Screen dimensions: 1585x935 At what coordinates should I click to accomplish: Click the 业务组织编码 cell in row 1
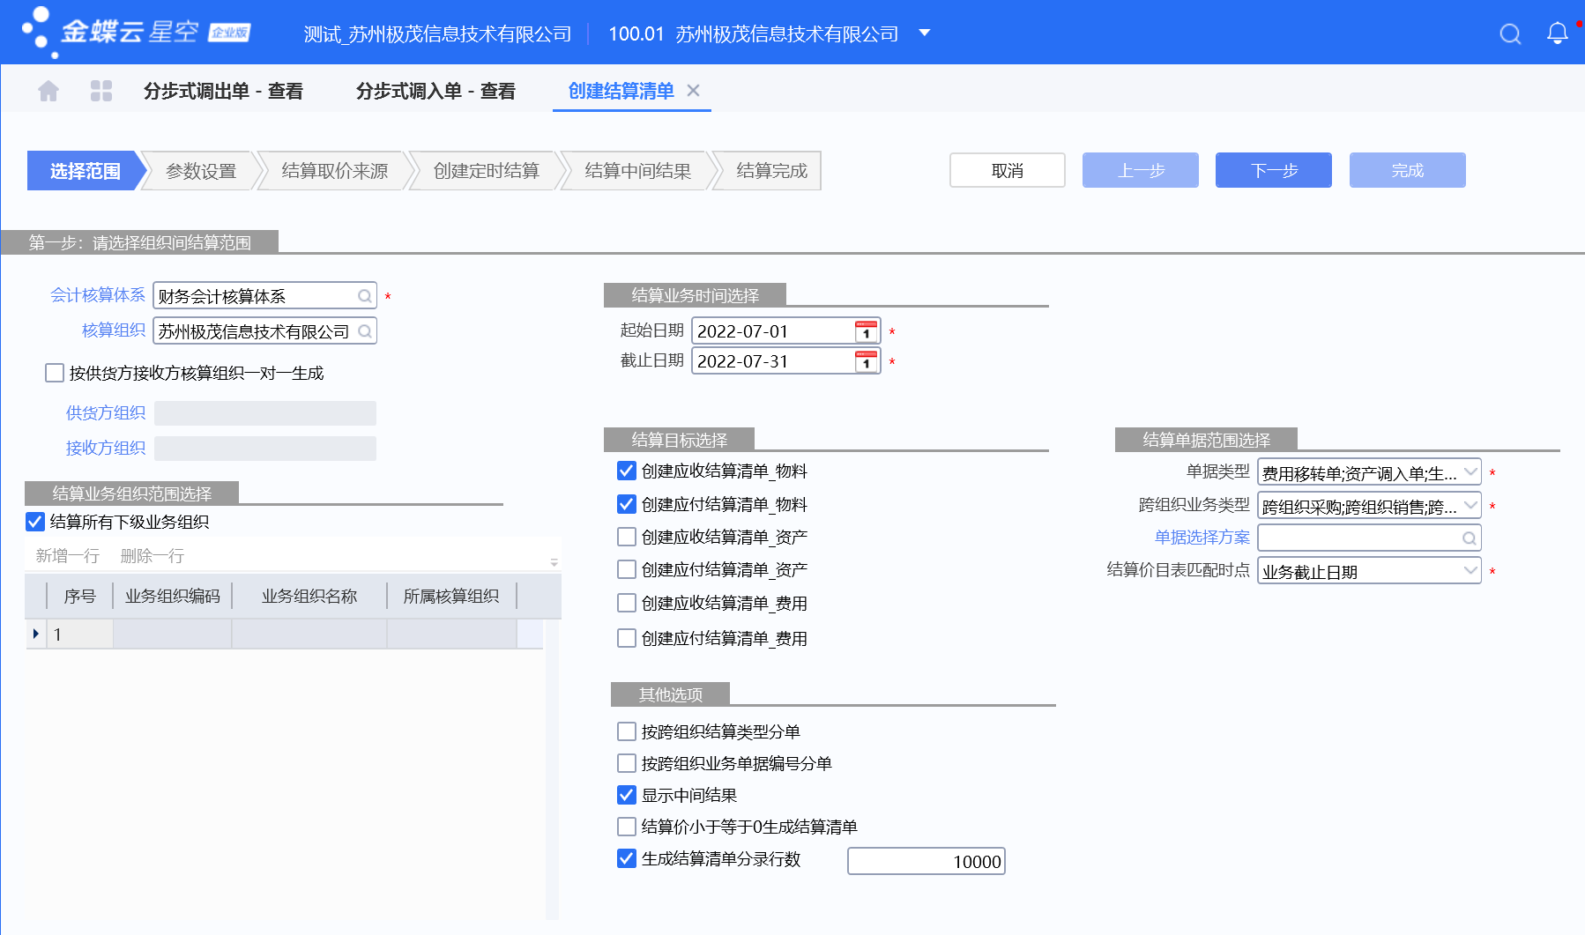tap(173, 634)
